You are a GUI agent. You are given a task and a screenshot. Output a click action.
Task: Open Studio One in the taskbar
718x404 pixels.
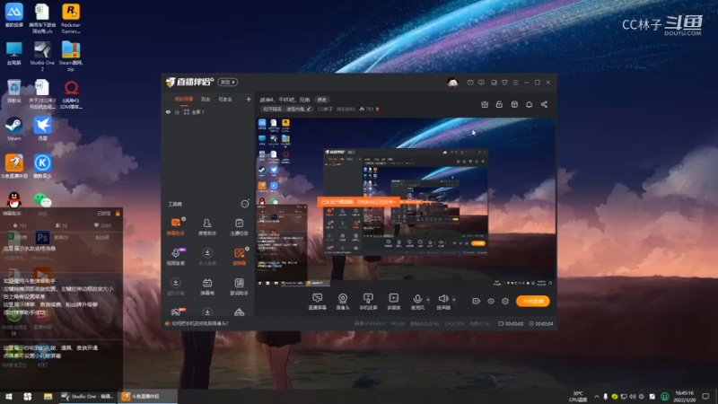[88, 396]
